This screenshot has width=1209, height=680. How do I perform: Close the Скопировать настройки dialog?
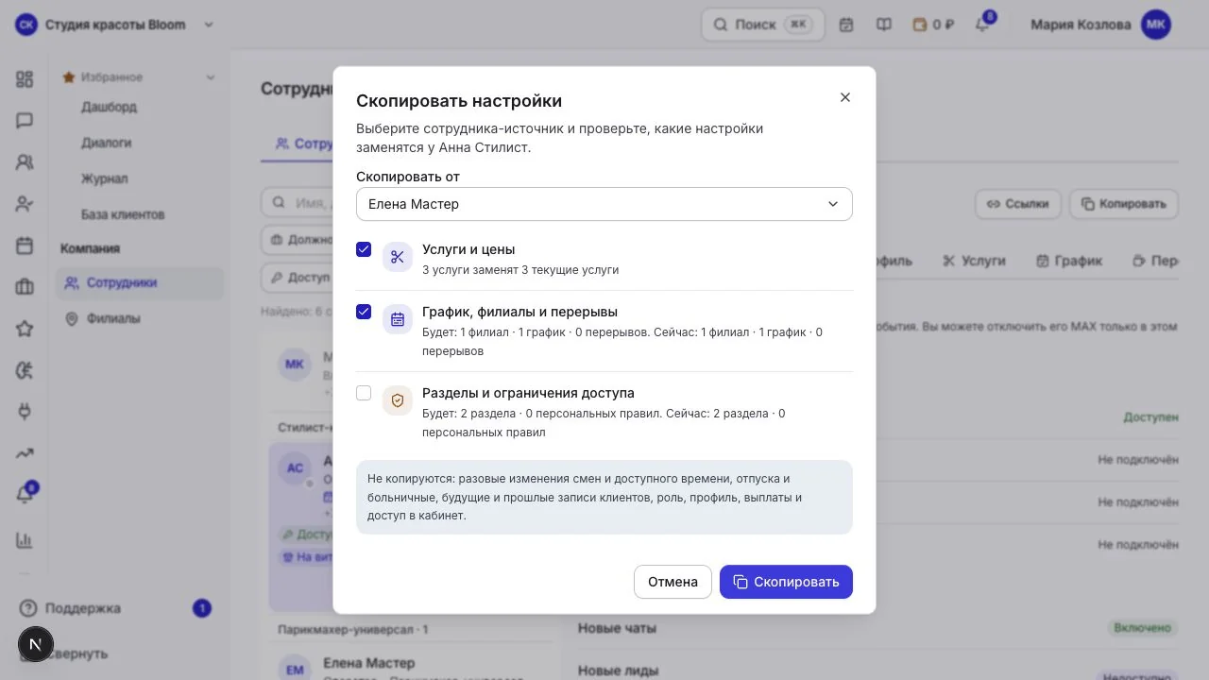pos(845,97)
